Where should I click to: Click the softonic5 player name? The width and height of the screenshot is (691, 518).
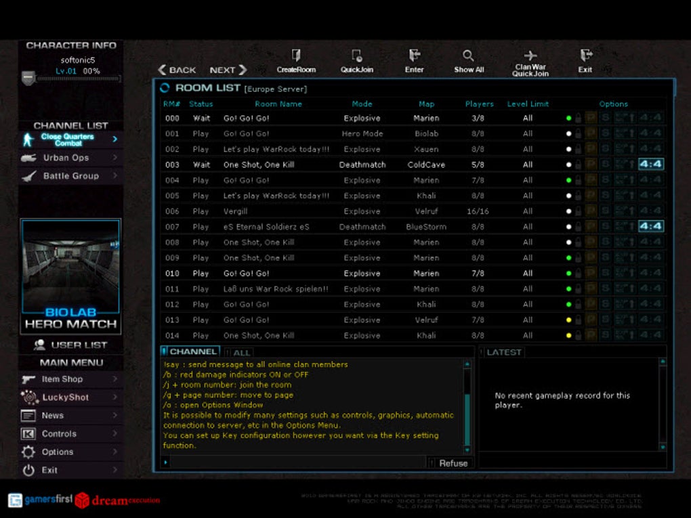click(77, 60)
